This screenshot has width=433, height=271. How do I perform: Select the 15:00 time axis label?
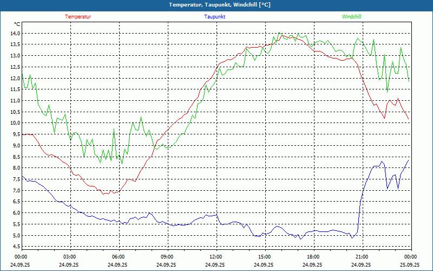click(x=265, y=257)
